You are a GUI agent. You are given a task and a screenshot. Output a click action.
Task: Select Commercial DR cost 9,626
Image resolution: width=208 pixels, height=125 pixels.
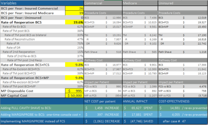(118, 44)
